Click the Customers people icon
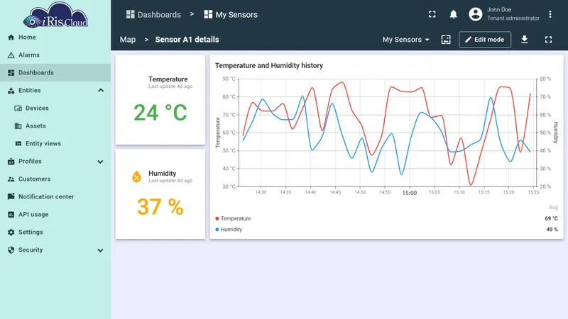 click(x=11, y=179)
